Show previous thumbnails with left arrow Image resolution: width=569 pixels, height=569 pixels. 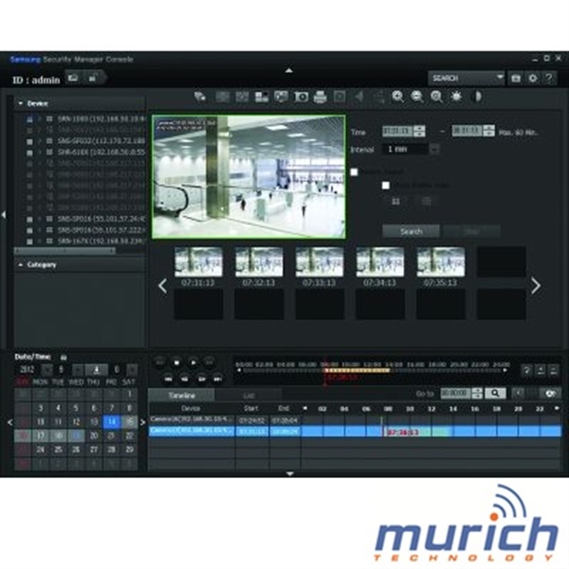point(163,286)
